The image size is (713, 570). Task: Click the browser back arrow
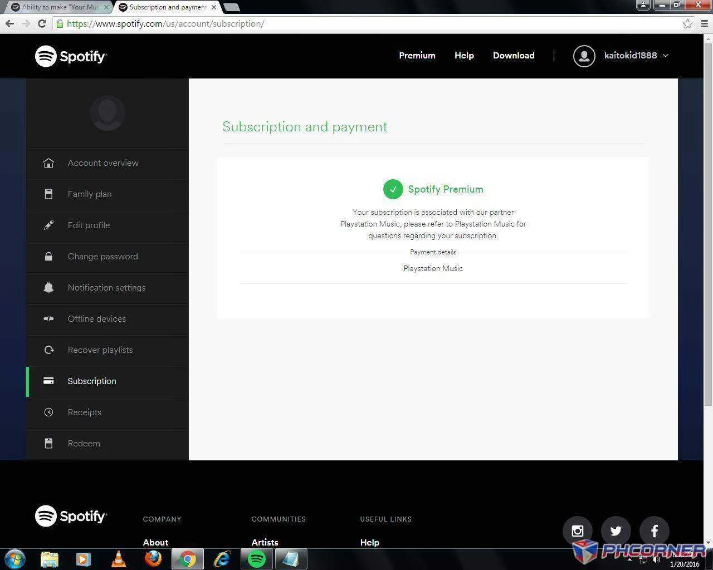[x=9, y=23]
